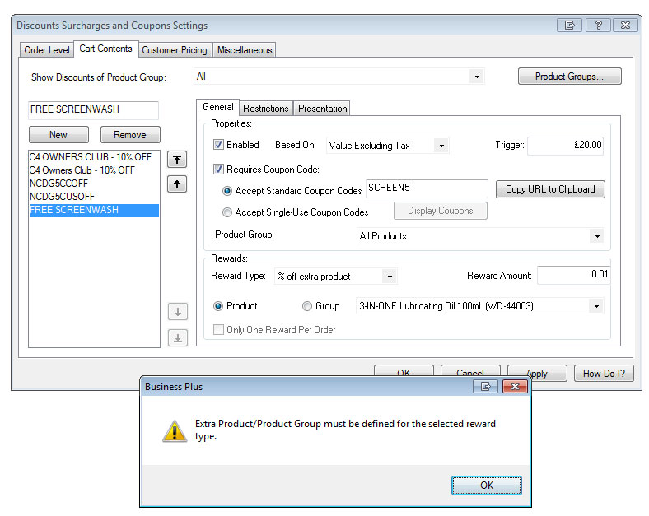The image size is (649, 516).
Task: Uncheck Requires Coupon Code
Action: pos(219,170)
